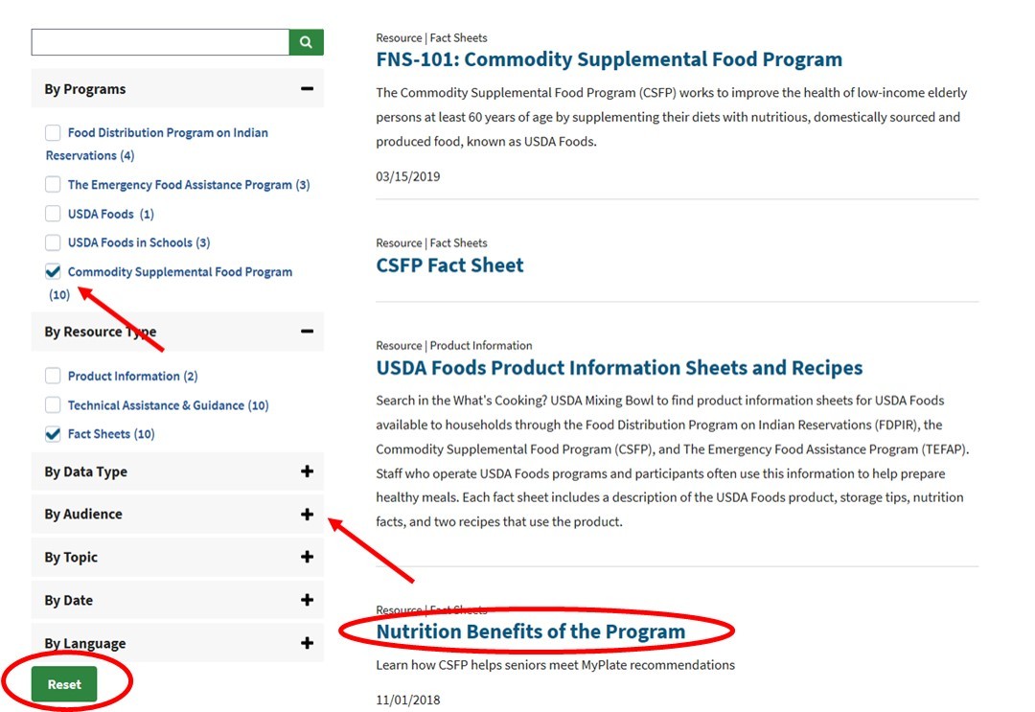Expand the By Data Type filter
1035x712 pixels.
point(307,471)
